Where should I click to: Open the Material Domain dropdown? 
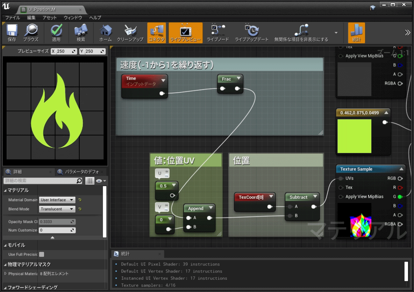(x=57, y=200)
